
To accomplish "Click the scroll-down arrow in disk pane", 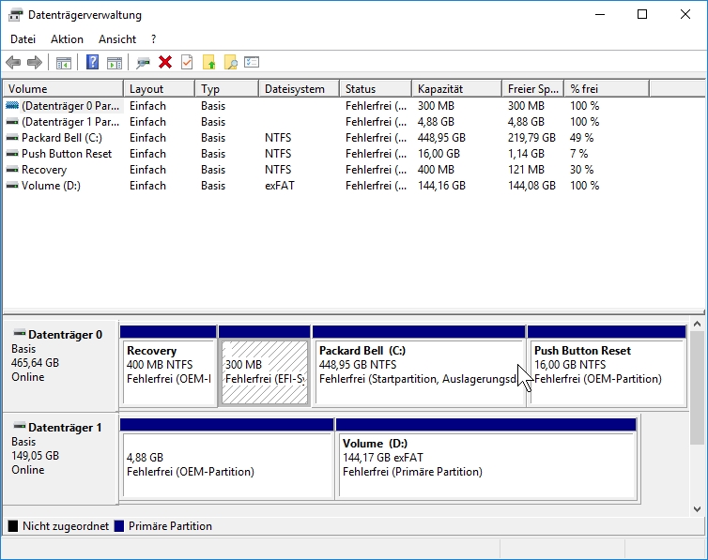I will click(x=697, y=508).
